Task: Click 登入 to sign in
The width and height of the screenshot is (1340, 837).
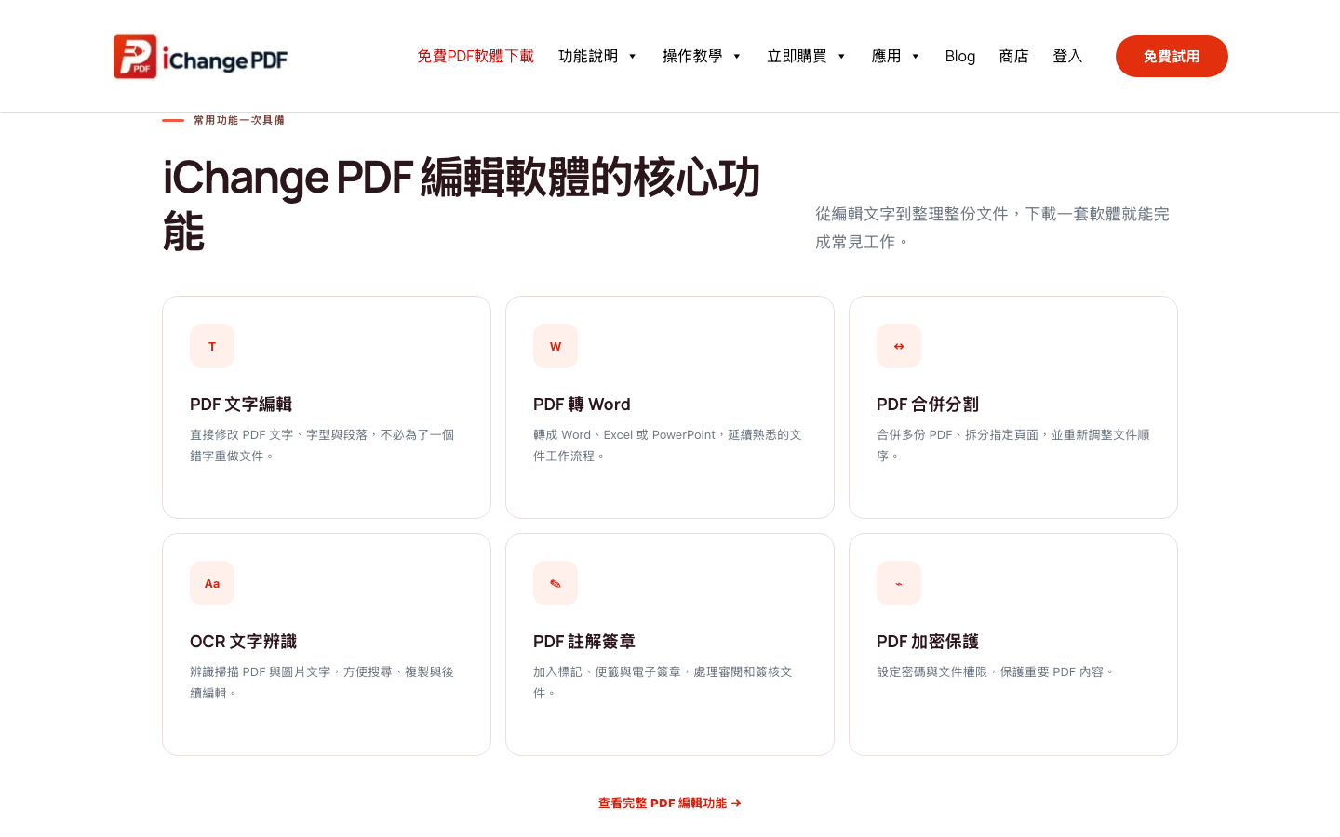Action: tap(1067, 56)
